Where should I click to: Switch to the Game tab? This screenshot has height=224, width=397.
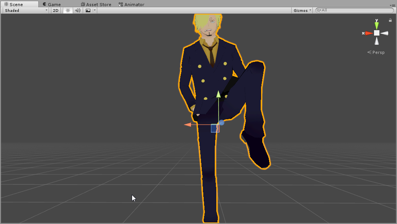(52, 4)
